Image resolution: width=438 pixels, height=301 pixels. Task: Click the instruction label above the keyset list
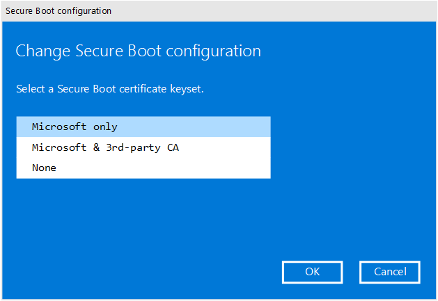tap(109, 89)
